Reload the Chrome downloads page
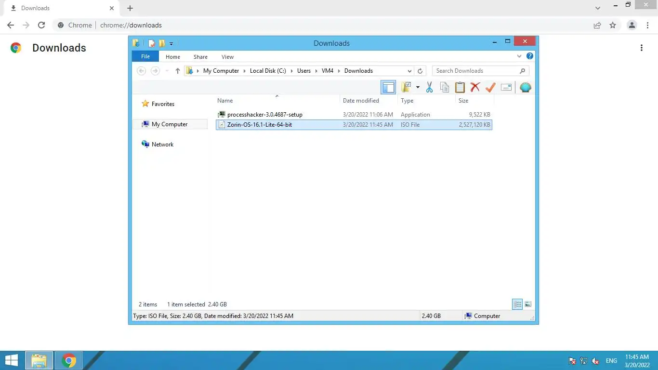This screenshot has width=658, height=370. click(x=41, y=25)
